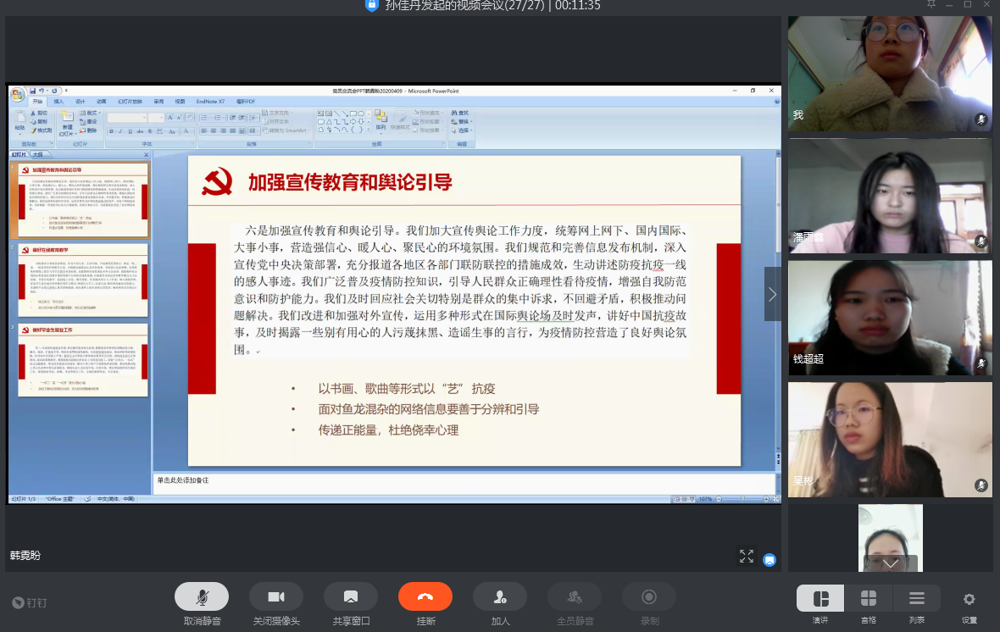Click 加人 to add participants
The image size is (1000, 632).
[500, 597]
